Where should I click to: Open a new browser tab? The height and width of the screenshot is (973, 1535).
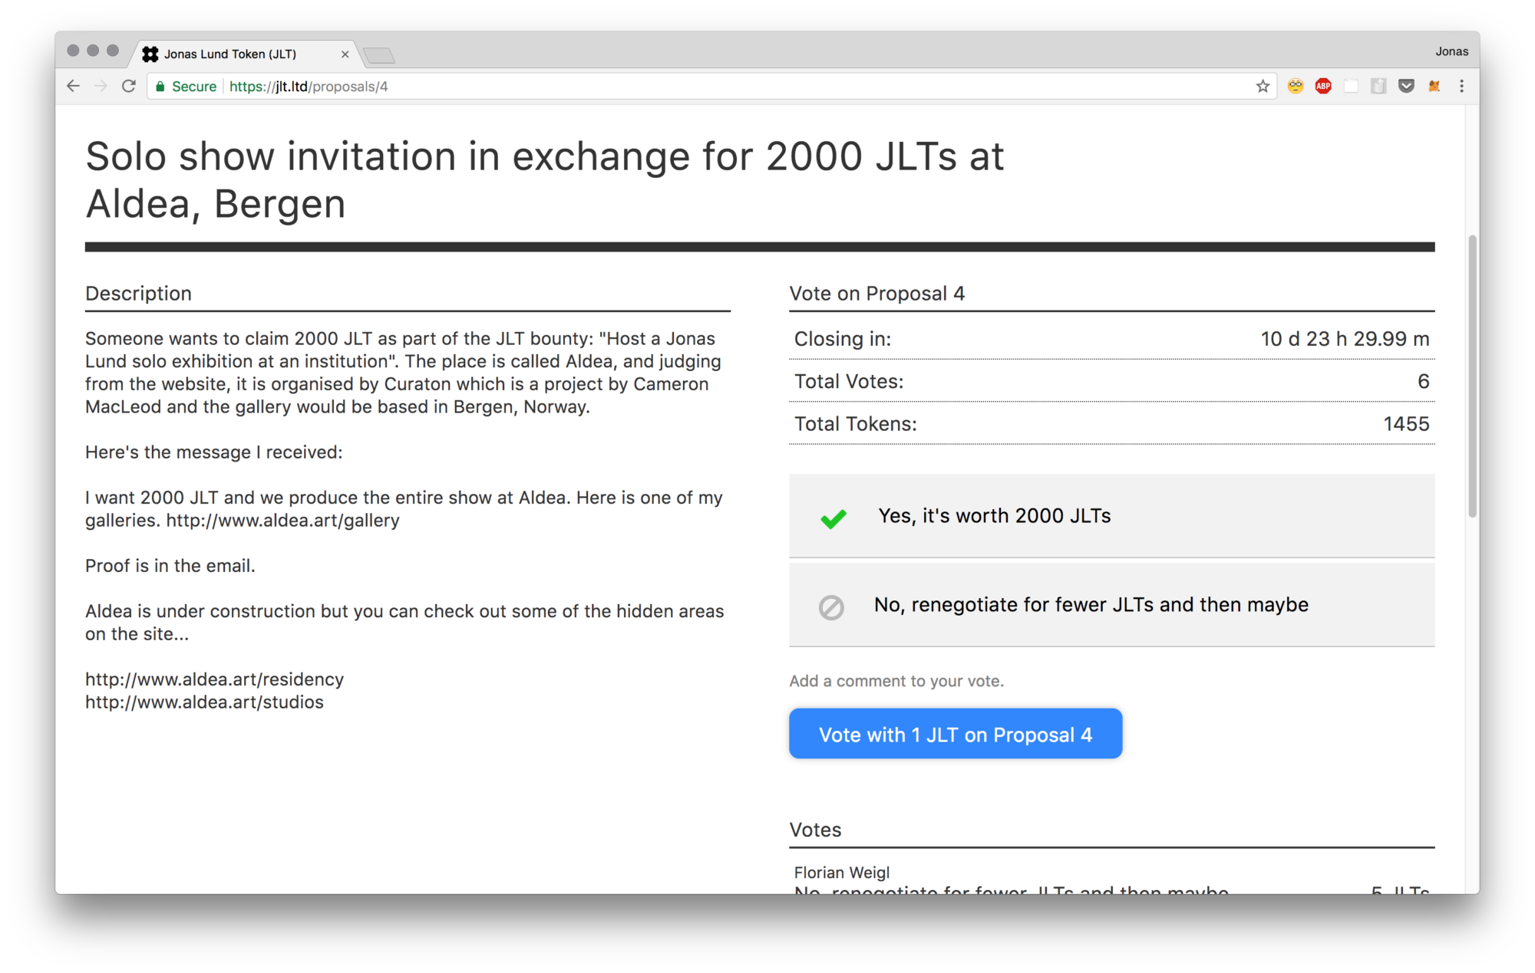click(379, 55)
